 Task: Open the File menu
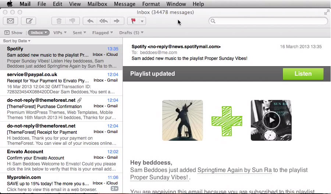click(42, 4)
